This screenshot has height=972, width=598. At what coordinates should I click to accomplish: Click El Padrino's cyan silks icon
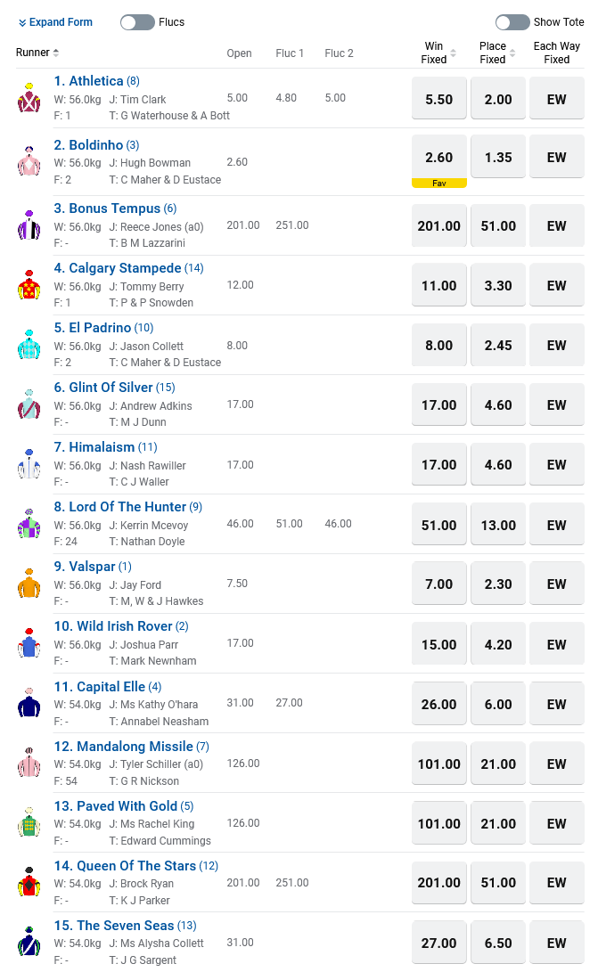coord(29,345)
